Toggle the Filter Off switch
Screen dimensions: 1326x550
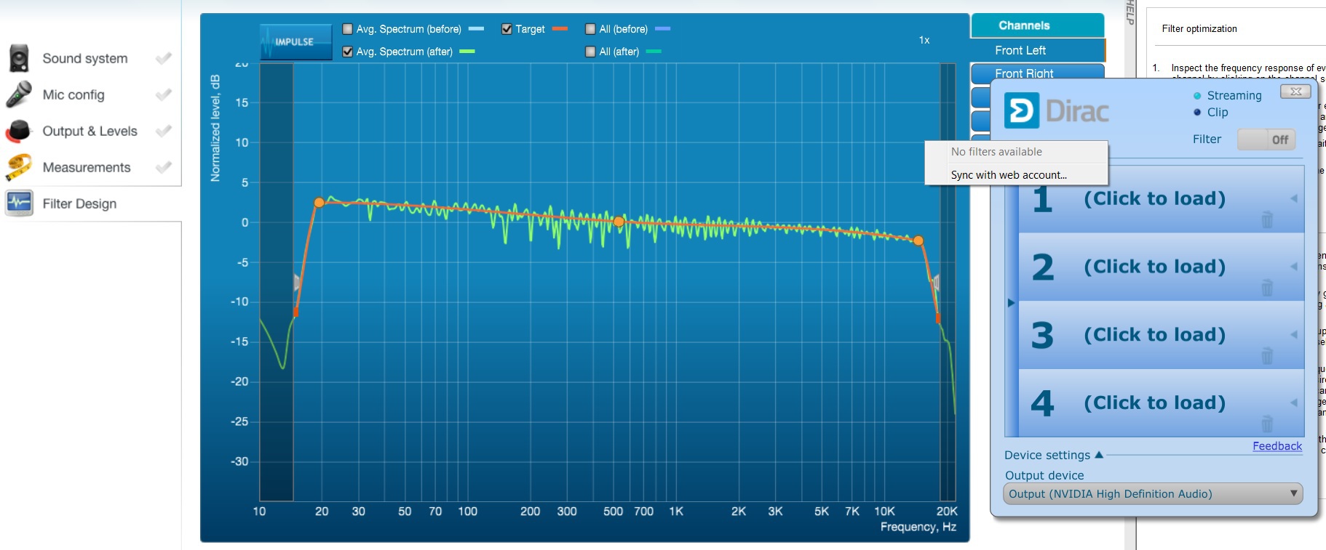pyautogui.click(x=1266, y=139)
